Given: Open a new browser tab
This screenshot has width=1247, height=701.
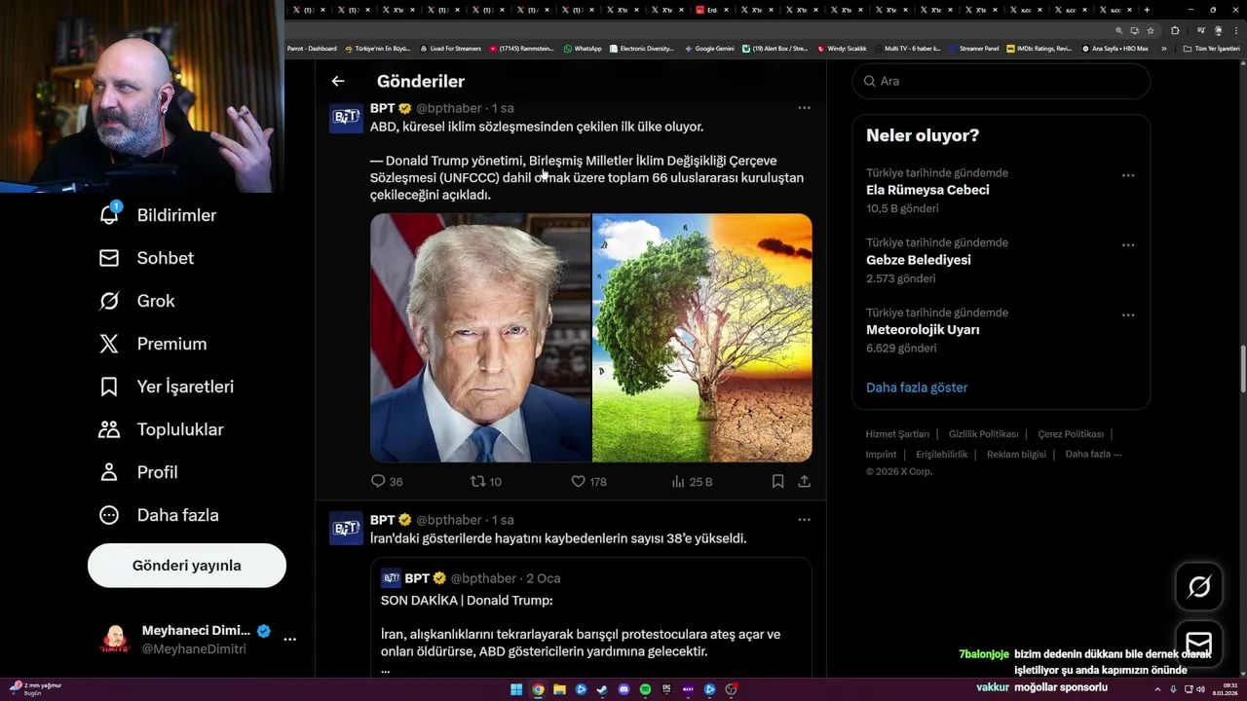Looking at the screenshot, I should click(x=1147, y=10).
